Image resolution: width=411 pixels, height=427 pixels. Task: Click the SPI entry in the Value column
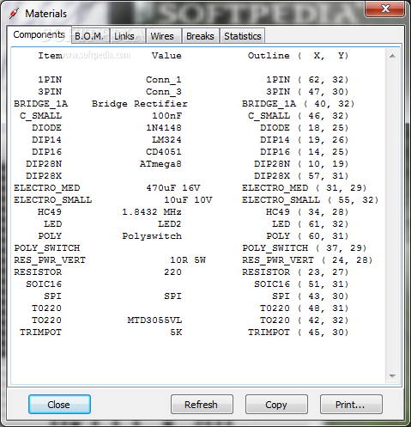[x=172, y=296]
